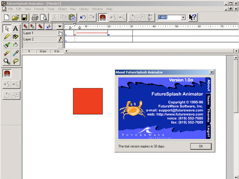Toggle Snap magnet modifier in toolbox

coord(7,73)
